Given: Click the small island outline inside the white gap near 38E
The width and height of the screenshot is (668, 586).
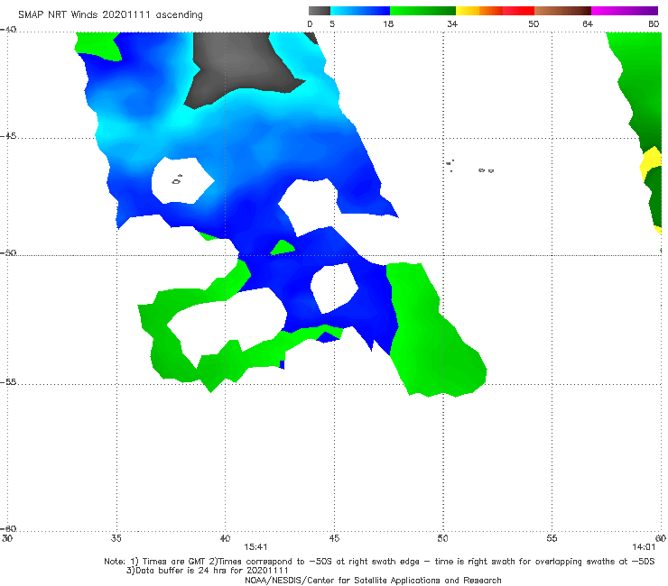Looking at the screenshot, I should (x=177, y=180).
